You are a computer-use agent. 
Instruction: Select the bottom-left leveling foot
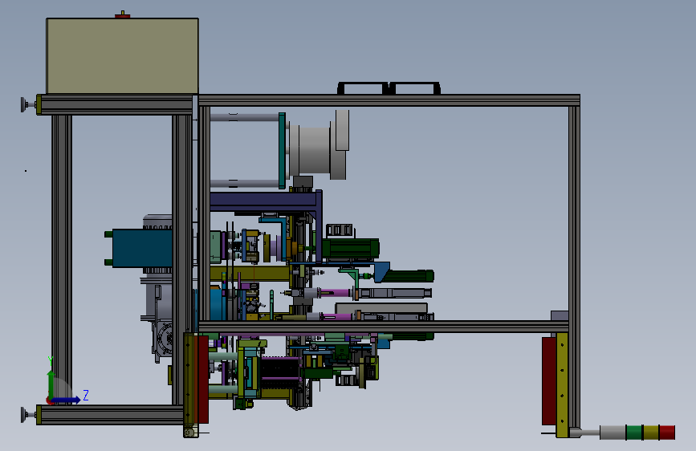[28, 415]
